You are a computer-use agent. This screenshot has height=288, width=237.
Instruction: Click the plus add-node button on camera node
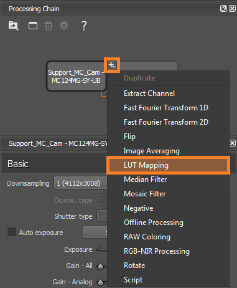(x=112, y=65)
